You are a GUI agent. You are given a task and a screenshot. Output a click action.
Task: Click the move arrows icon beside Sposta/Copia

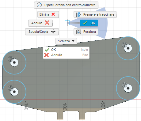53,32
